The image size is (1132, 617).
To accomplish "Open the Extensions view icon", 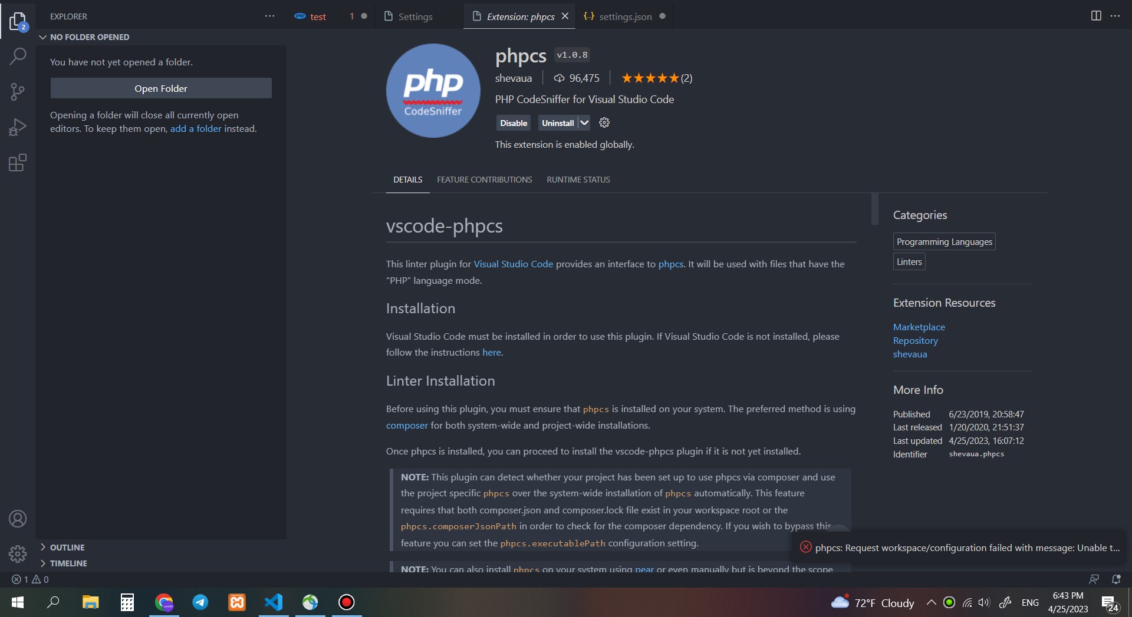I will click(x=18, y=162).
